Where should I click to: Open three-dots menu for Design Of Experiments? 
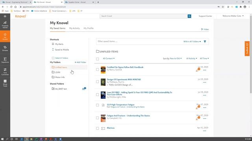205,83
